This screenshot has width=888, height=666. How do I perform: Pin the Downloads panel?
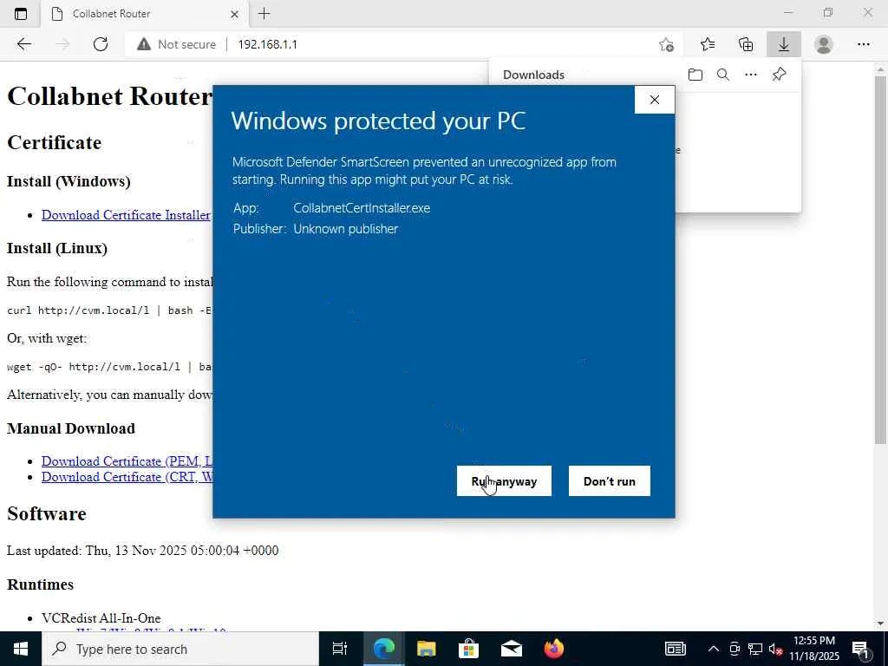coord(780,75)
